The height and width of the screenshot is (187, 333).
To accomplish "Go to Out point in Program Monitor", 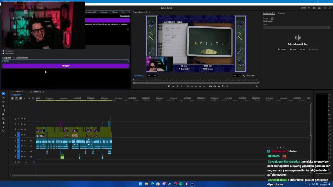I will pyautogui.click(x=204, y=86).
